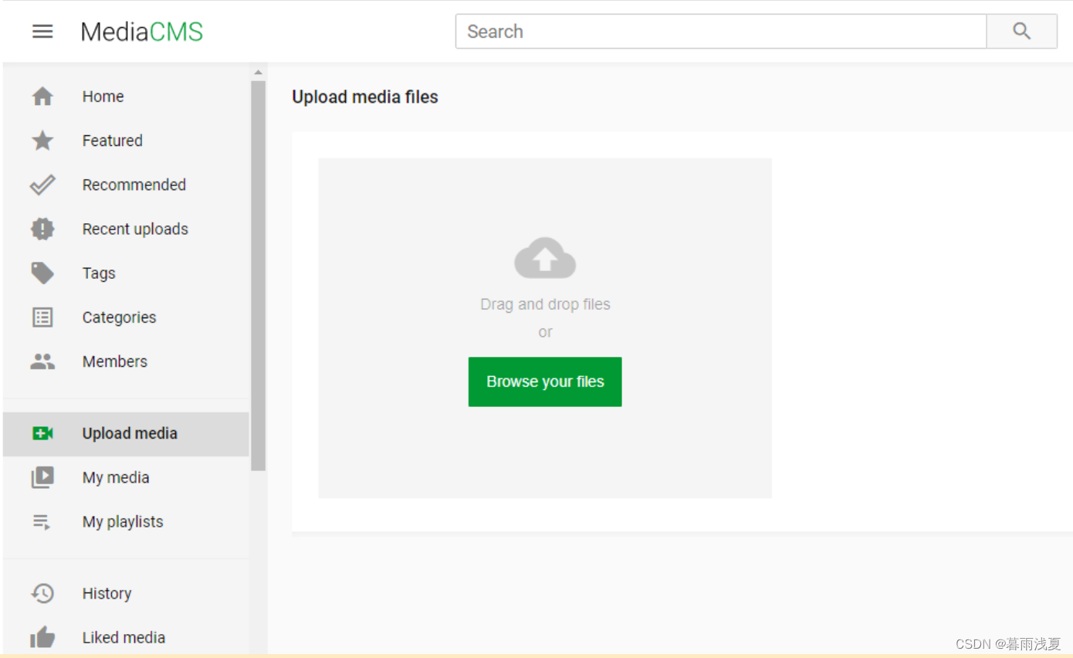Click the sidebar scrollbar up arrow
This screenshot has height=658, width=1073.
tap(258, 73)
